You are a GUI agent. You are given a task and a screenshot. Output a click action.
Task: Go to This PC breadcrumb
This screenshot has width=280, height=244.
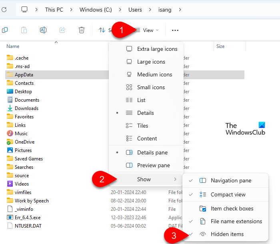coord(54,10)
